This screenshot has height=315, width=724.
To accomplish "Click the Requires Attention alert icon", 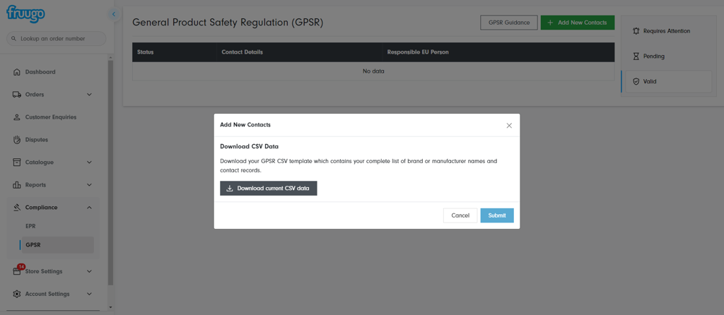I will pyautogui.click(x=636, y=31).
